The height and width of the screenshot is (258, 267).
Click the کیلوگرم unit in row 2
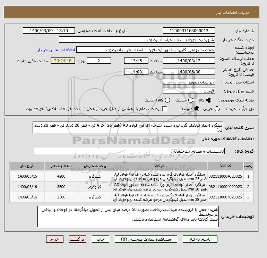(95, 187)
